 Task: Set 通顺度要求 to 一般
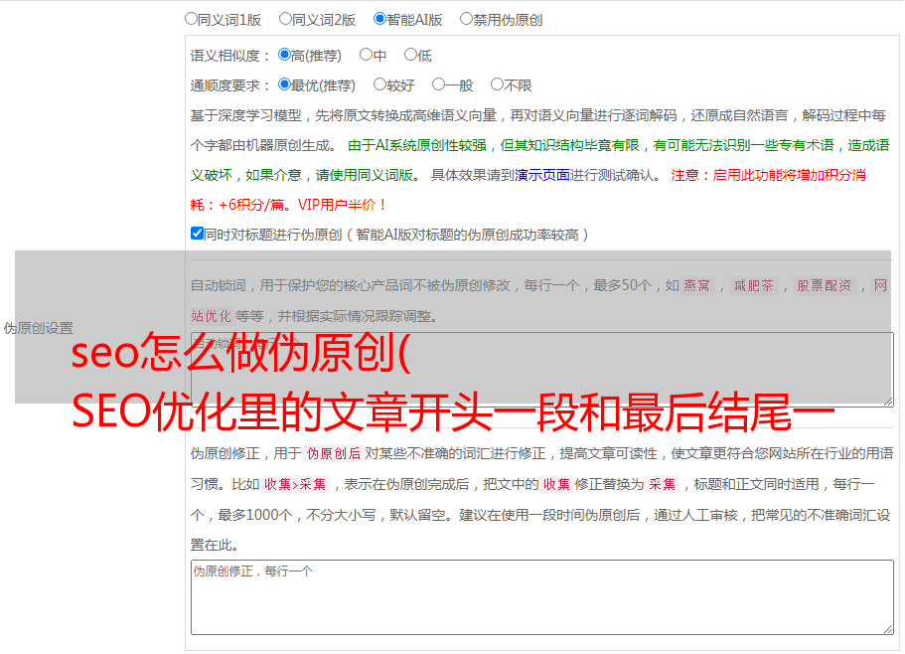coord(438,84)
